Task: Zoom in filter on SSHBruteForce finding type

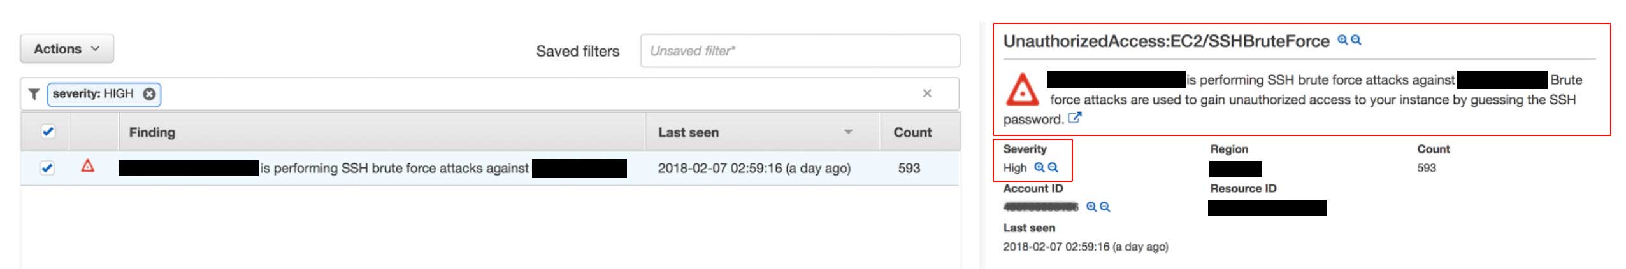Action: 1342,40
